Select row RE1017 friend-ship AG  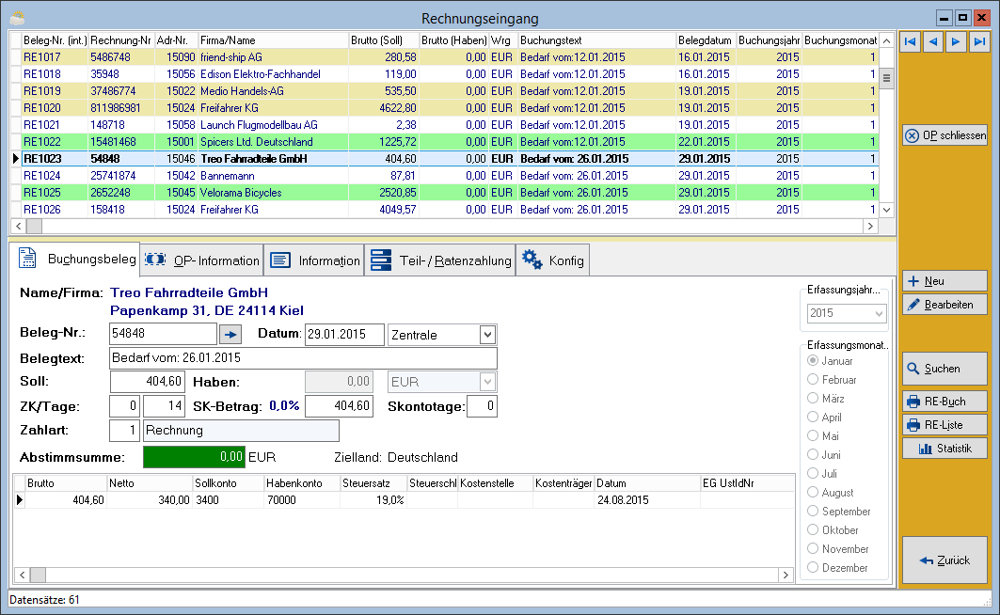(444, 57)
